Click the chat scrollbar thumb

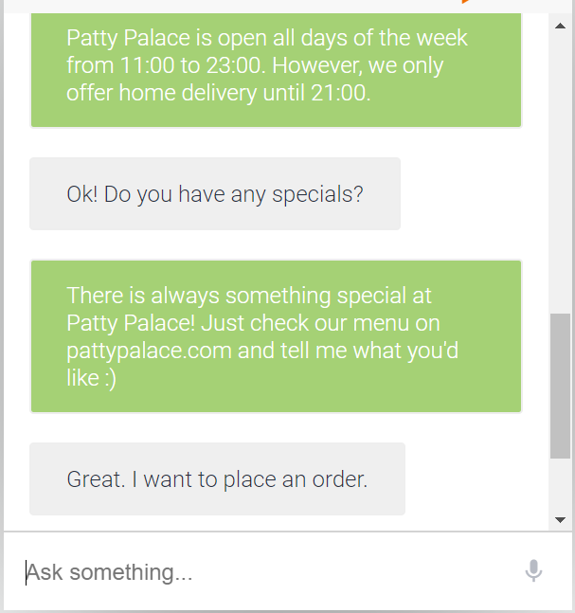coord(560,386)
